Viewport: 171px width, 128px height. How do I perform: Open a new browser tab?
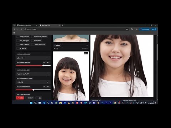pyautogui.click(x=62, y=25)
